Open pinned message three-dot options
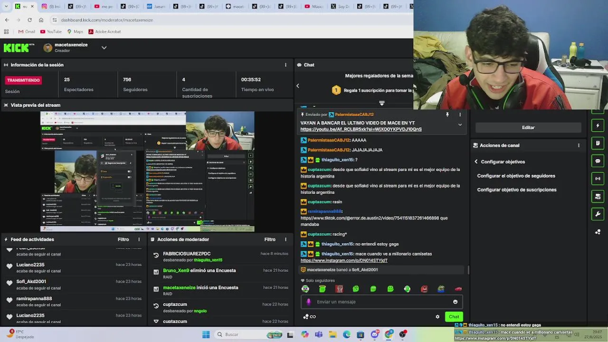This screenshot has height=342, width=608. pos(460,114)
